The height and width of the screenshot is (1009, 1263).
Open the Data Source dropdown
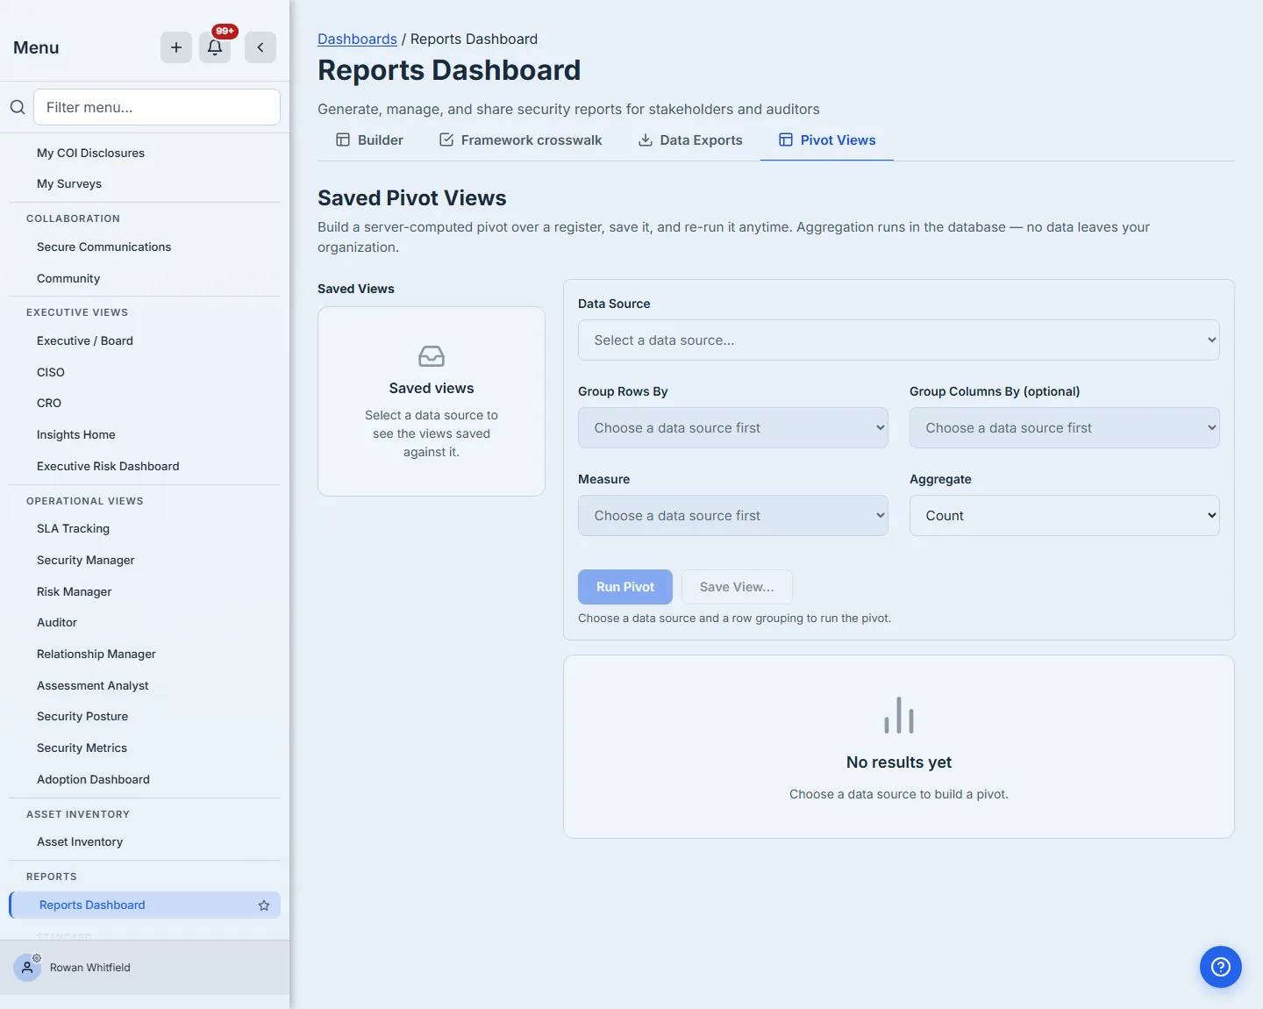[x=899, y=340]
